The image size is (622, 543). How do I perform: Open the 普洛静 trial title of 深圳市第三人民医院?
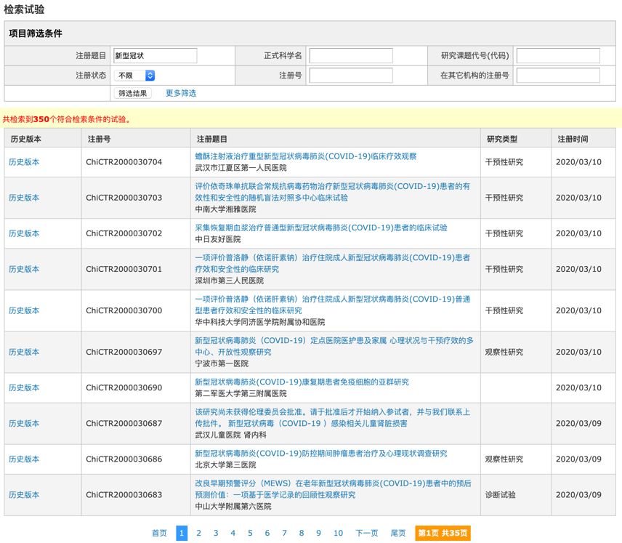[x=332, y=263]
